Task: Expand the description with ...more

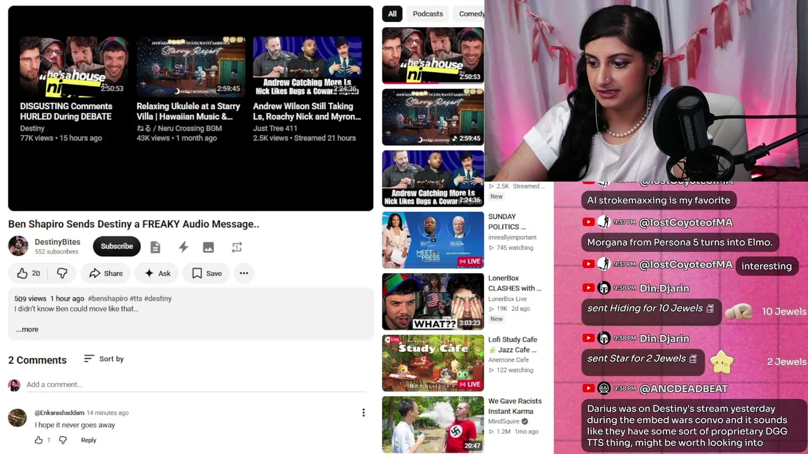Action: click(x=27, y=329)
